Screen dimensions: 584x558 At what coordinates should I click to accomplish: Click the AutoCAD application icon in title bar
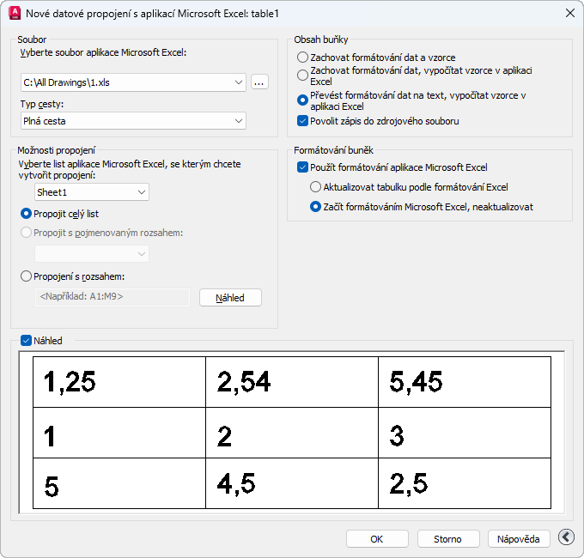click(15, 14)
